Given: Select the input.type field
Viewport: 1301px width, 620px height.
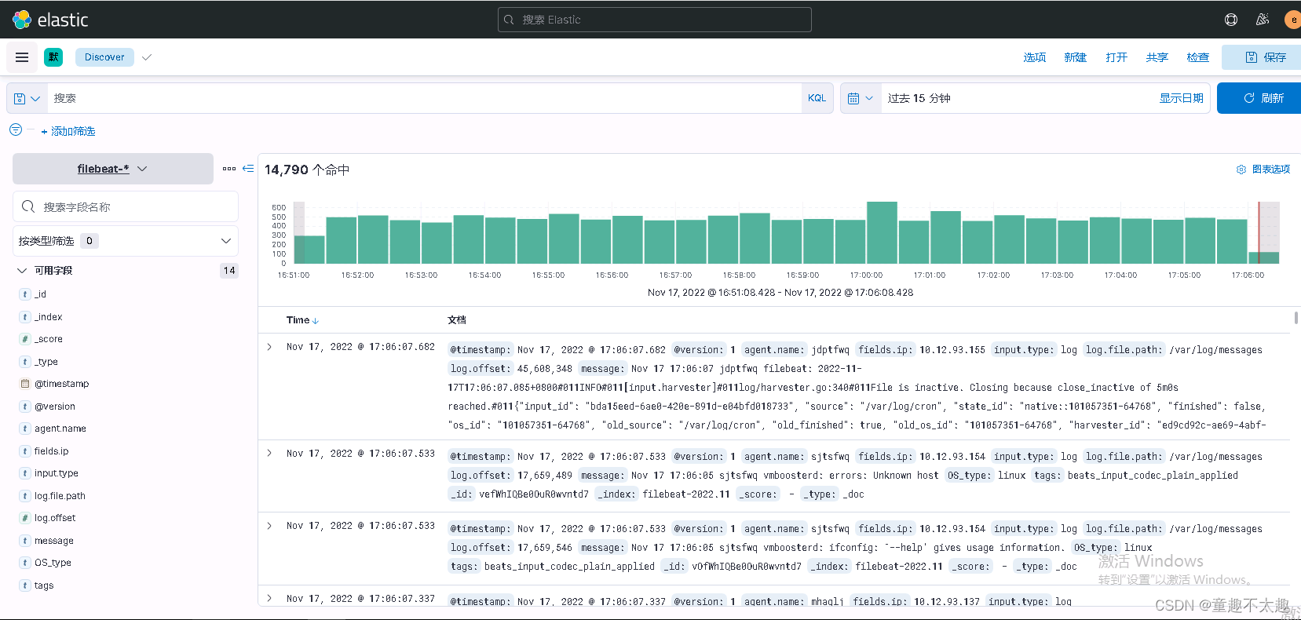Looking at the screenshot, I should [x=57, y=473].
